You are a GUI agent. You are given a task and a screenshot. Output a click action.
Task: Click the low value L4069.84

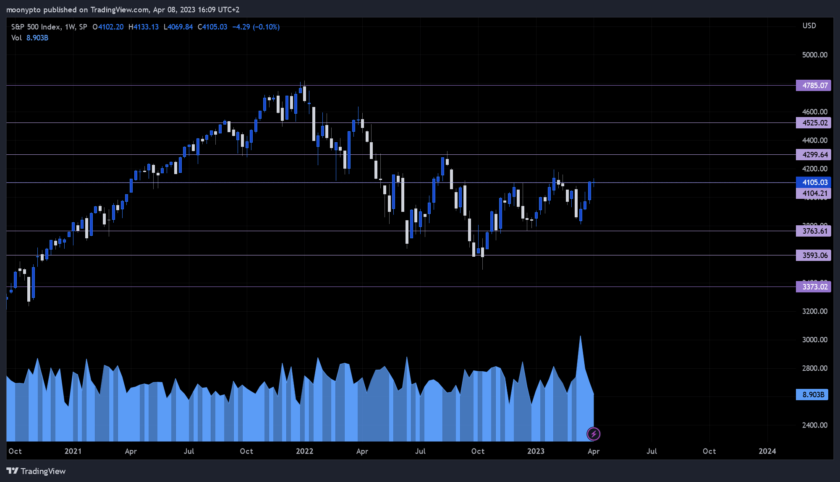[178, 27]
